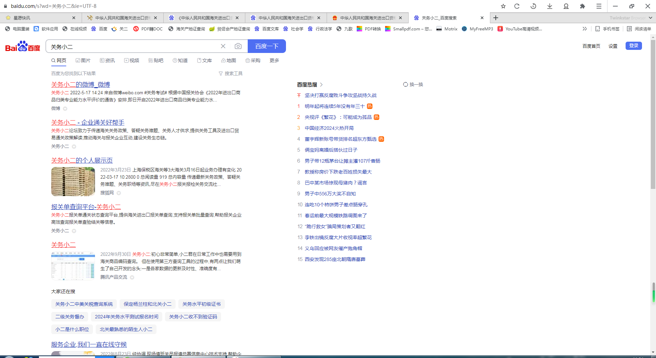Expand the tab list dropdown arrow
Viewport: 656px width, 358px height.
pyautogui.click(x=650, y=18)
